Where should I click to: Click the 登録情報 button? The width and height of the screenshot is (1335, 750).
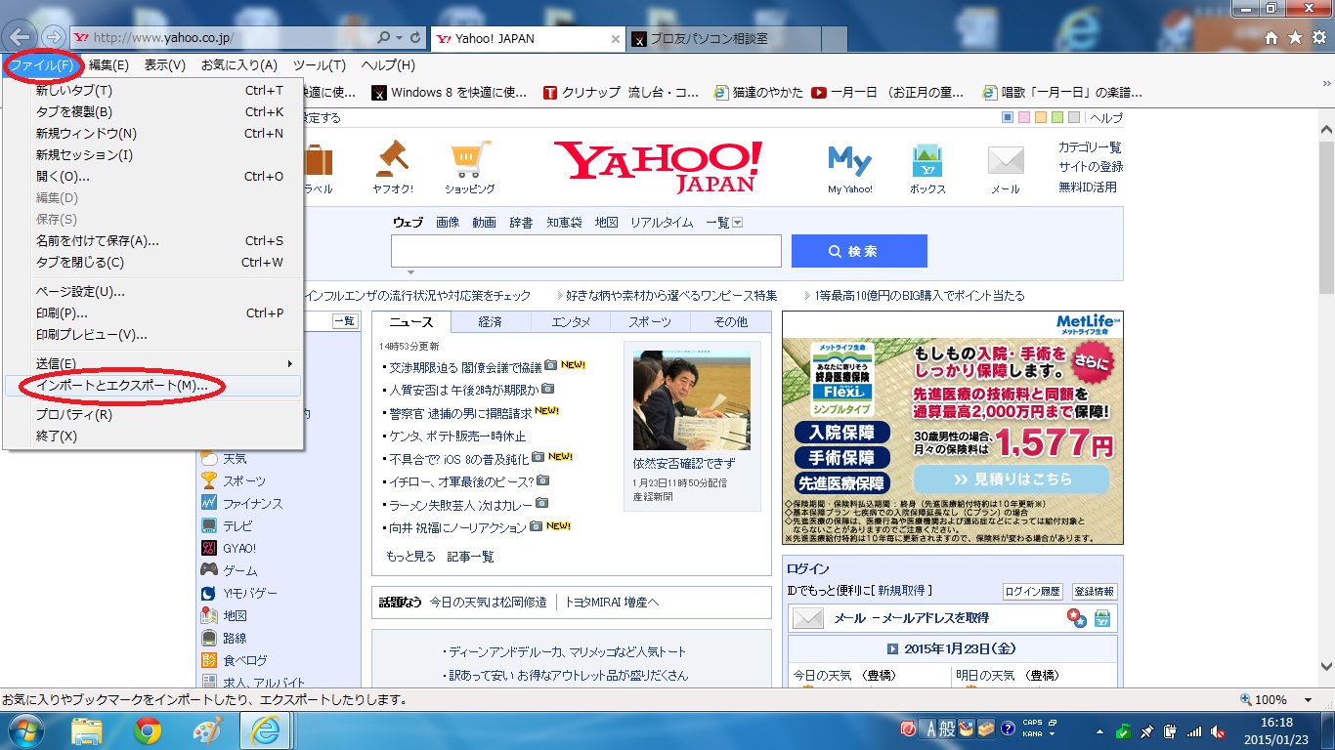pos(1095,592)
